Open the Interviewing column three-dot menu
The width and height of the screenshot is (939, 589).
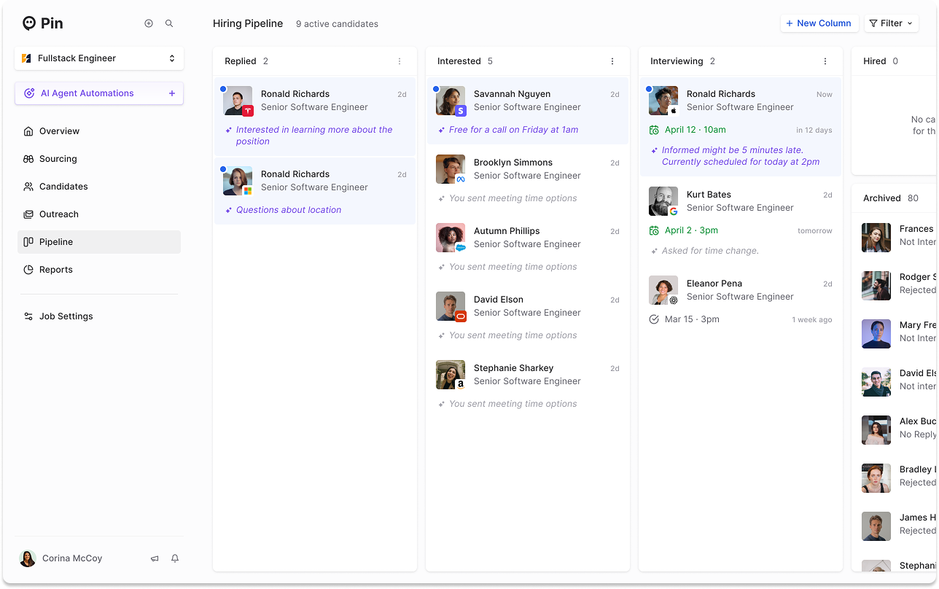coord(825,61)
